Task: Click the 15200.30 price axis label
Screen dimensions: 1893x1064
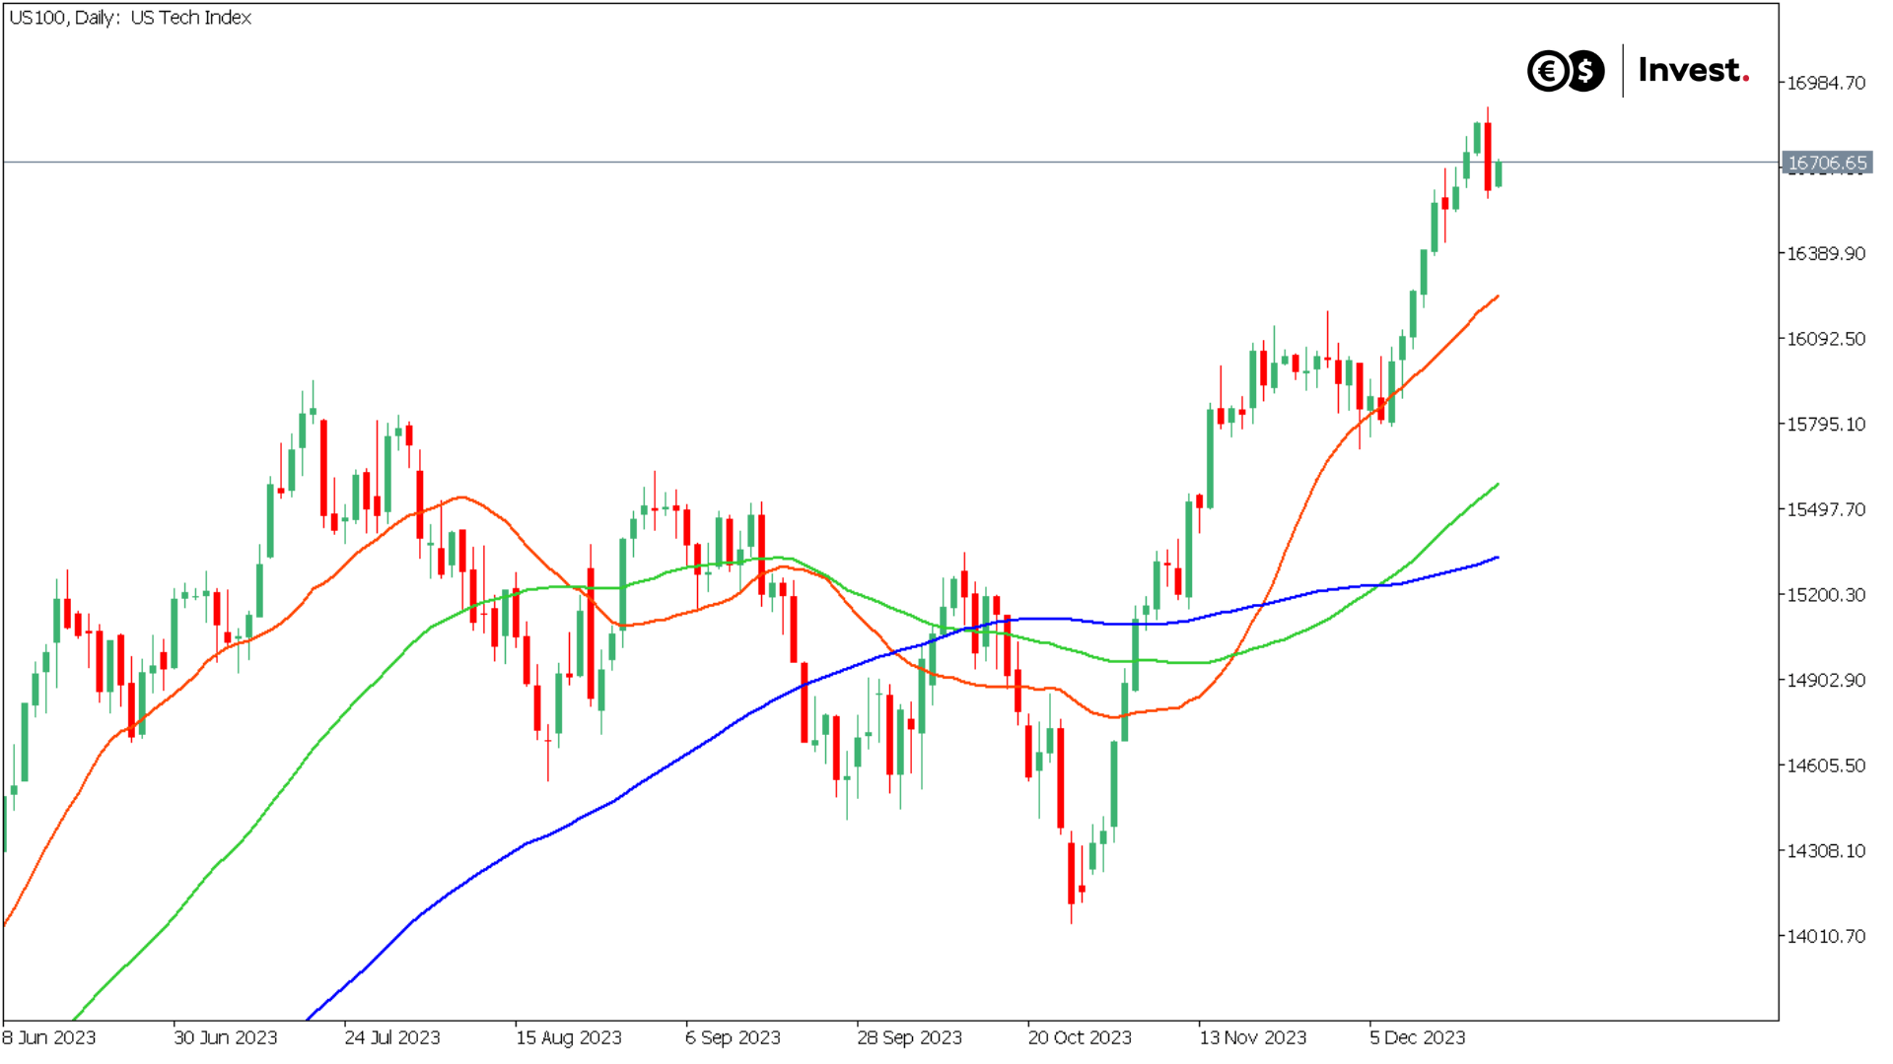Action: 1826,595
